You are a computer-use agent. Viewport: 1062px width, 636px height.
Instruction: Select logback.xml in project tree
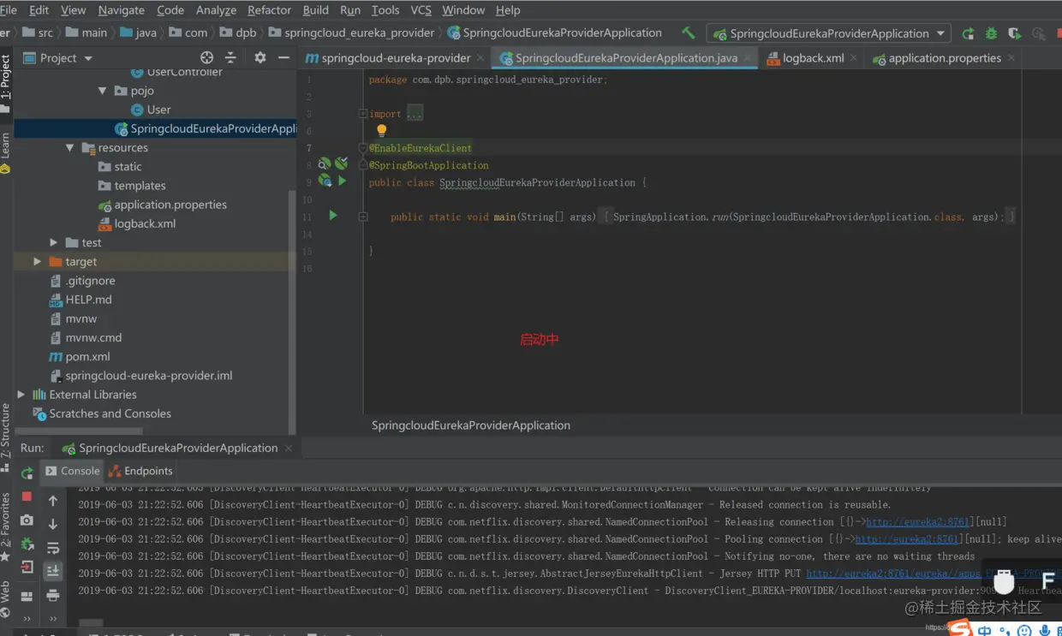click(x=145, y=223)
